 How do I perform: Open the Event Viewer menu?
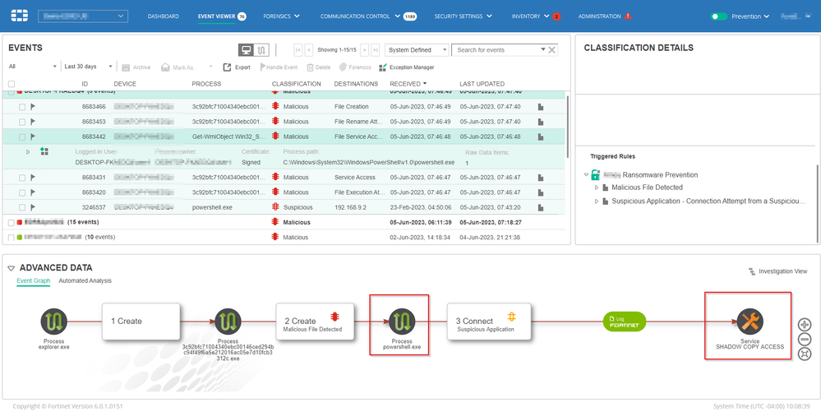216,16
